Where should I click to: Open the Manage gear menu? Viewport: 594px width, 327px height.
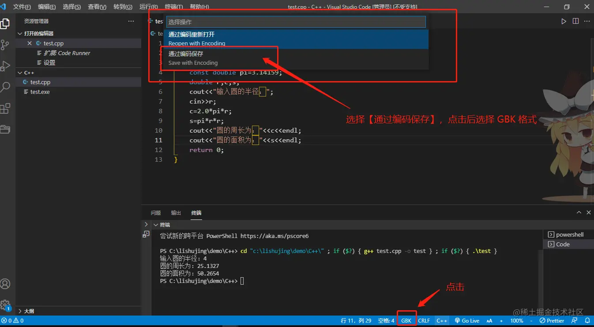point(5,305)
